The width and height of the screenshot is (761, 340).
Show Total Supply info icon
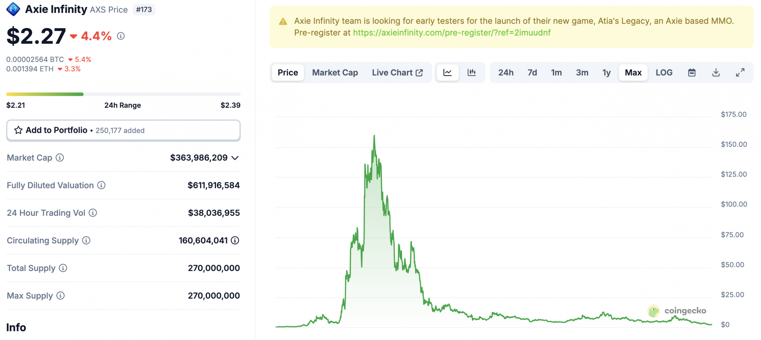pos(63,268)
